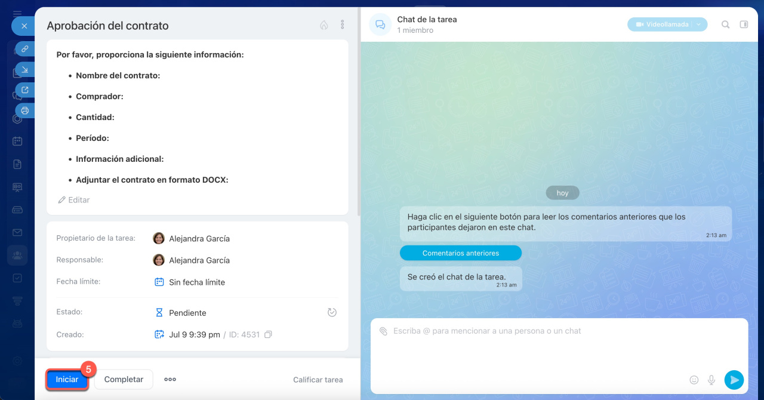Open status history icon next to Pendiente
The width and height of the screenshot is (764, 400).
[332, 312]
